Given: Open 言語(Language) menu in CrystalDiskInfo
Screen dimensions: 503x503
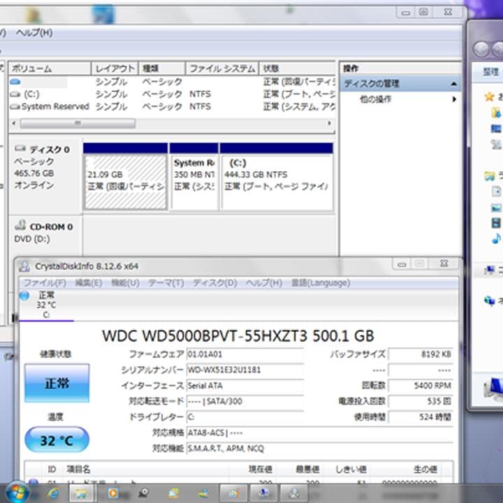Looking at the screenshot, I should (321, 283).
